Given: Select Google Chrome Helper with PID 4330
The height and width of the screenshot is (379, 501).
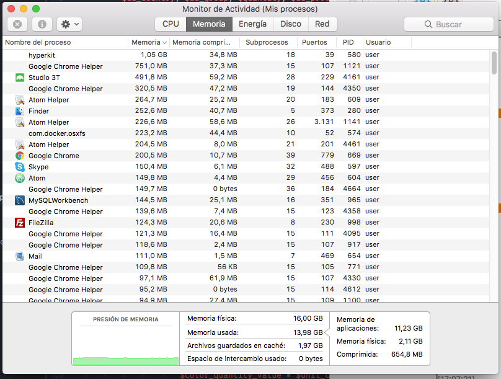Looking at the screenshot, I should pos(246,279).
